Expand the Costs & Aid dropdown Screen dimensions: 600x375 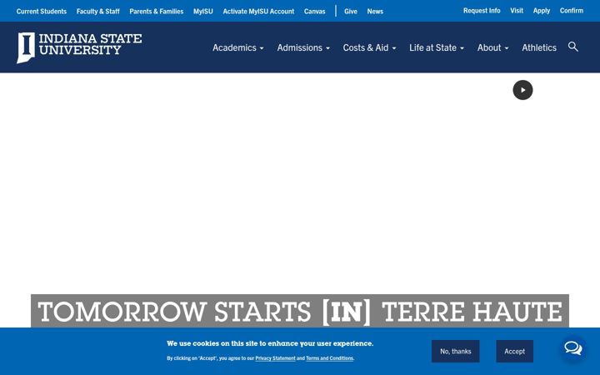tap(369, 47)
